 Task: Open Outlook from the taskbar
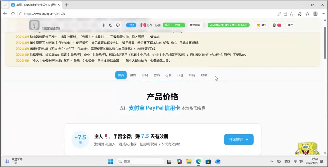[218, 161]
